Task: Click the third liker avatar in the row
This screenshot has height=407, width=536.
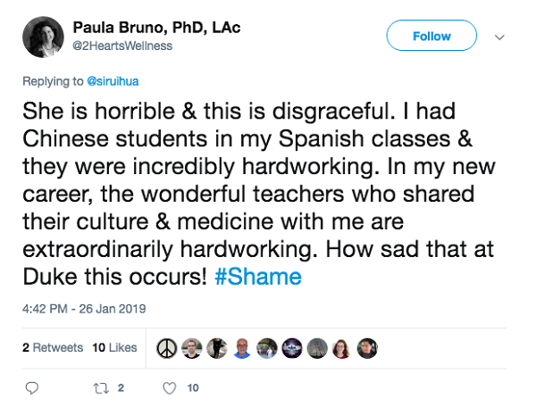Action: pyautogui.click(x=215, y=348)
